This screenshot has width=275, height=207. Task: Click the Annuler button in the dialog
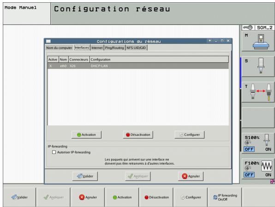click(x=191, y=176)
